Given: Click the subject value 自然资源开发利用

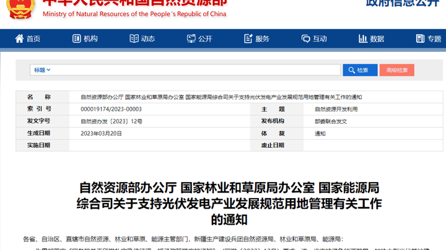Looking at the screenshot, I should point(336,109).
